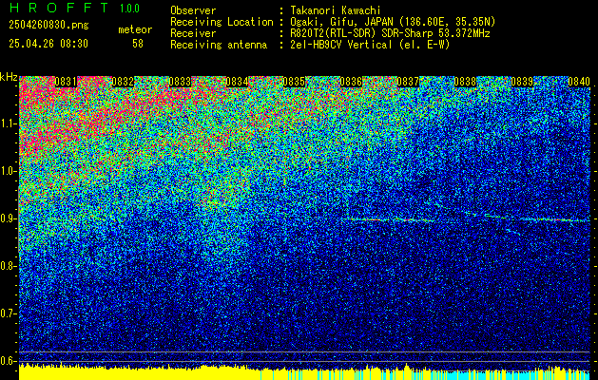
Task: Click the 0835 time marker
Action: click(294, 82)
